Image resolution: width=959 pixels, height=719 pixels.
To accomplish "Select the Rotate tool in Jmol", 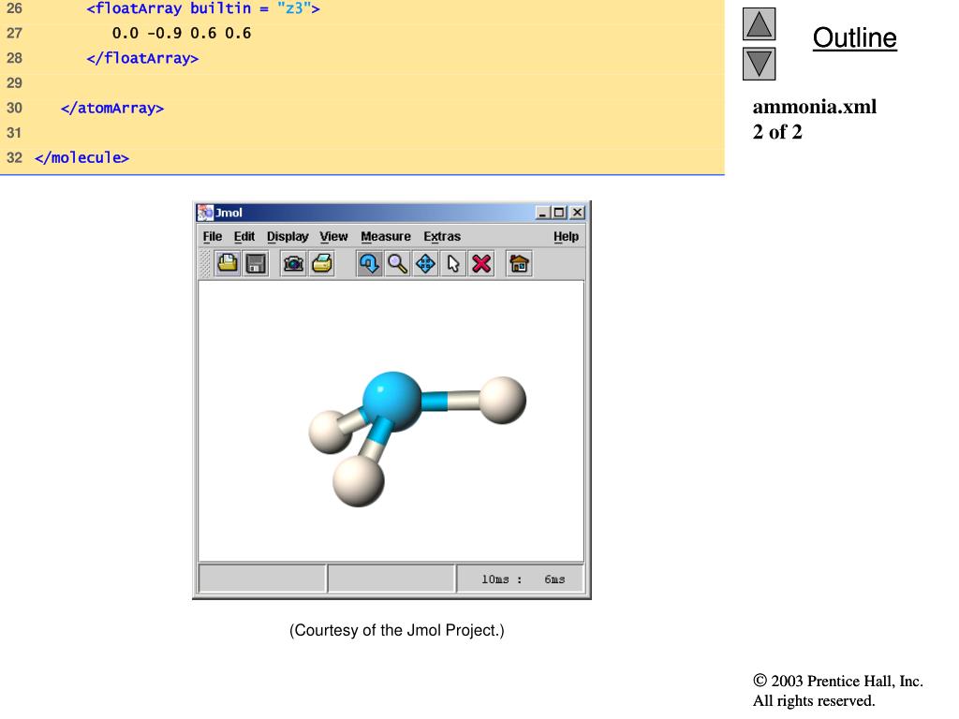I will coord(369,263).
